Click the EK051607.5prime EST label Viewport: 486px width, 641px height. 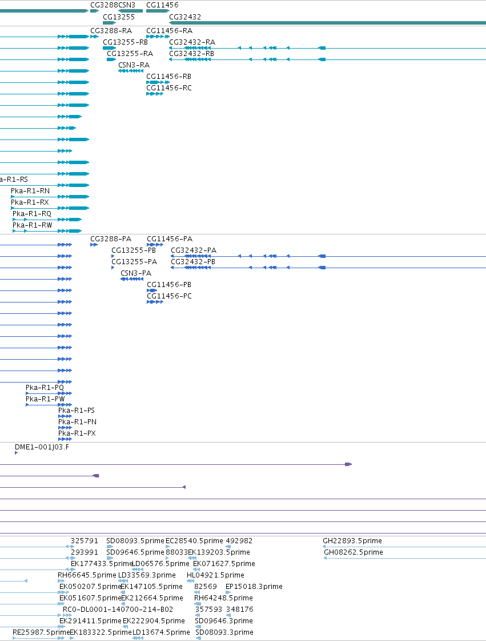[91, 598]
